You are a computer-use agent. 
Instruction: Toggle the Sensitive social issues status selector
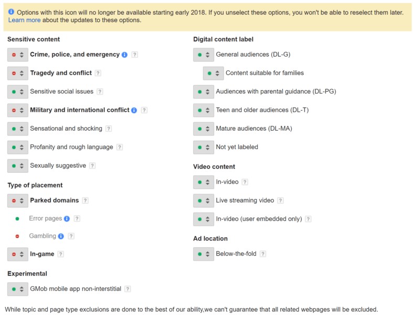(x=18, y=92)
